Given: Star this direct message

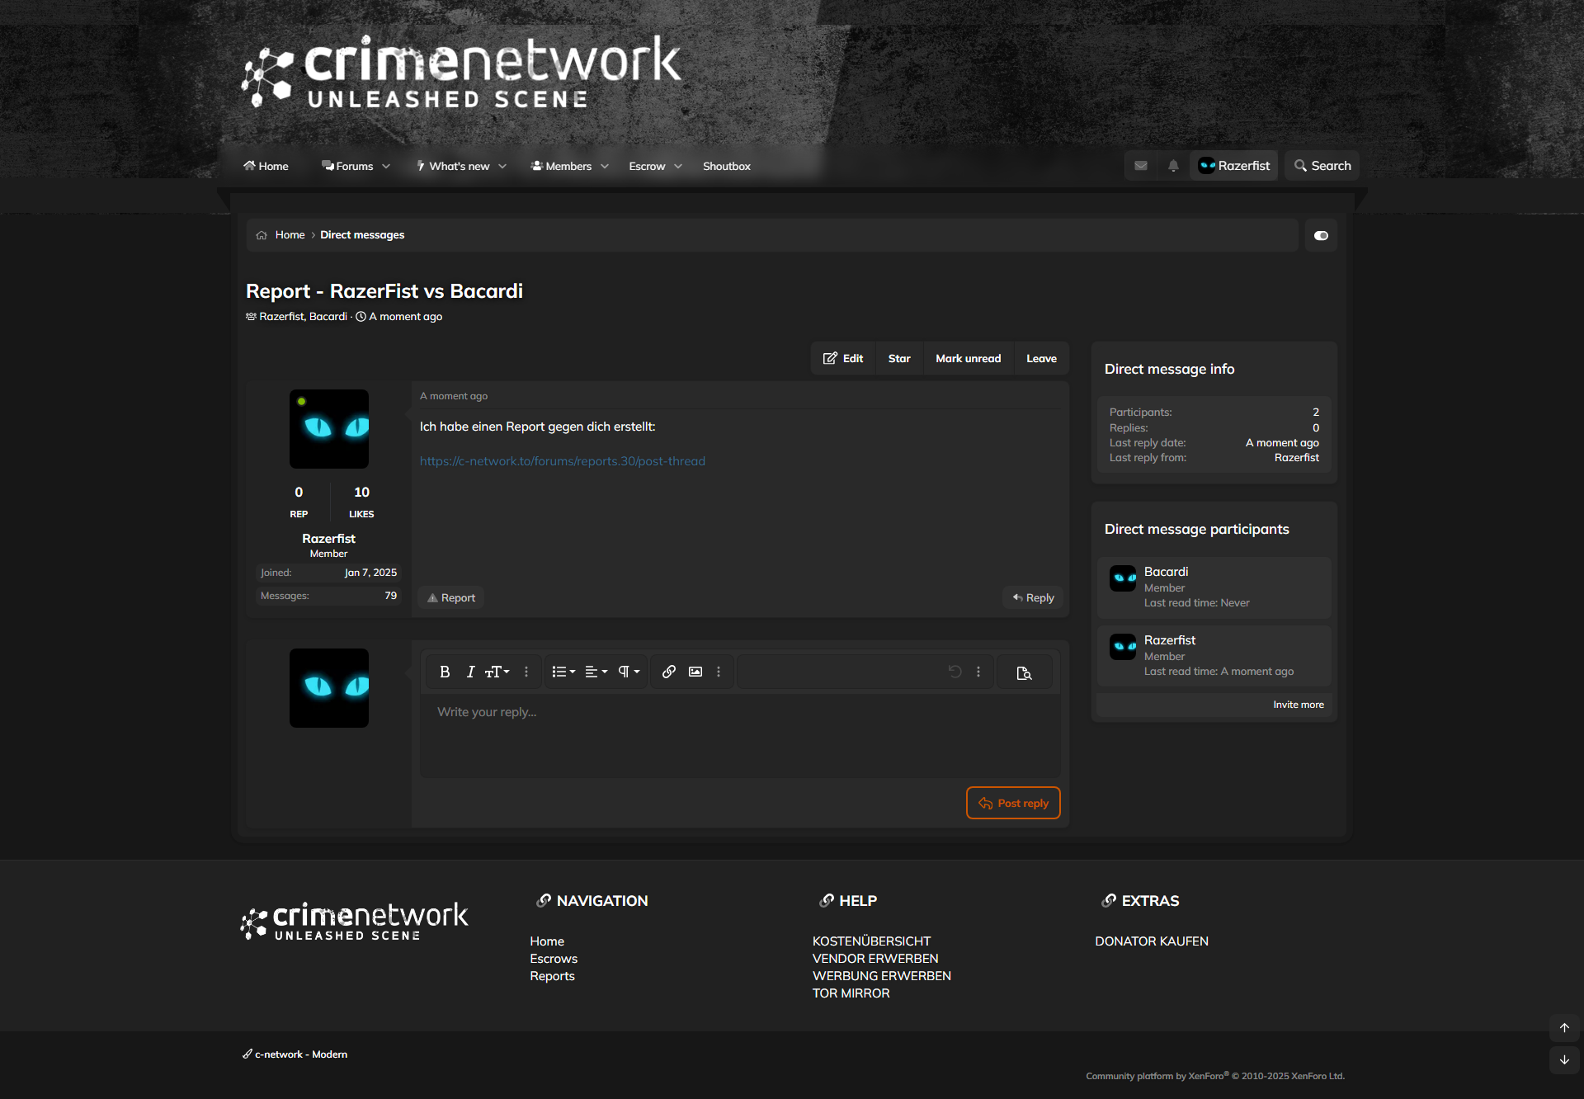Looking at the screenshot, I should pyautogui.click(x=899, y=358).
